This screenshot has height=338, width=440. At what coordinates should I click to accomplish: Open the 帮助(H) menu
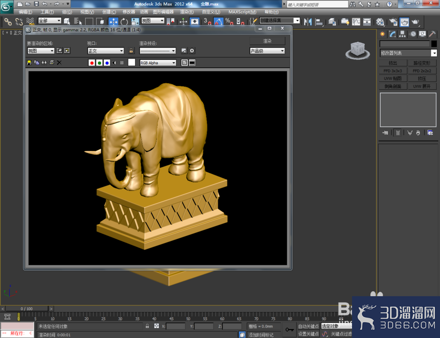click(x=271, y=12)
